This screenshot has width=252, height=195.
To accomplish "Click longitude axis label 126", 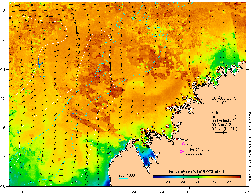I will click(218, 192).
